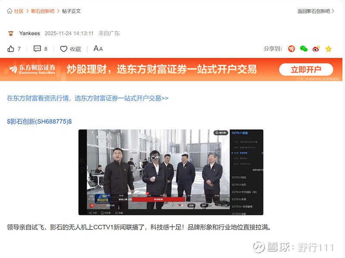This screenshot has width=345, height=258.
Task: Share to Weibo
Action: [316, 49]
